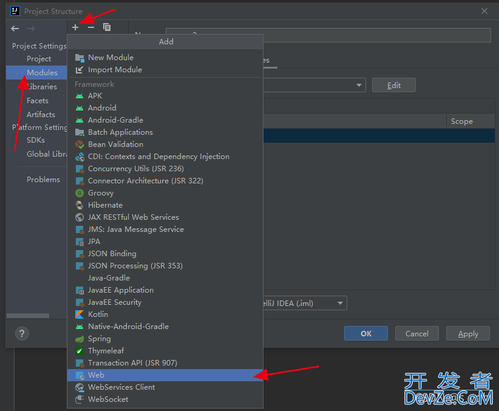Click the Edit button beside SDK dropdown
The image size is (499, 411).
(394, 85)
